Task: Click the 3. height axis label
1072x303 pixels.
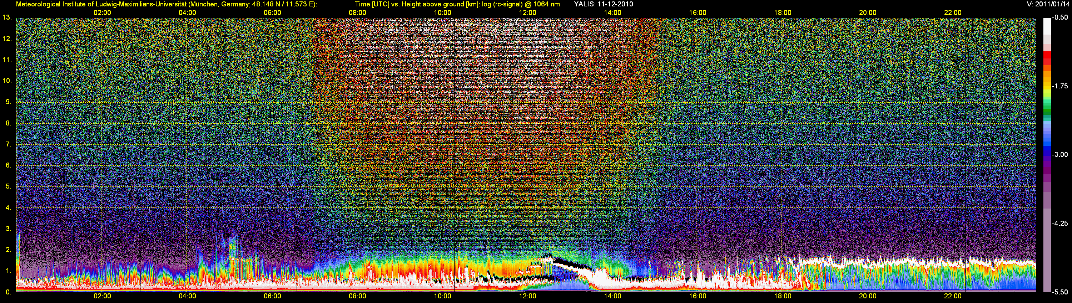Action: coord(8,229)
